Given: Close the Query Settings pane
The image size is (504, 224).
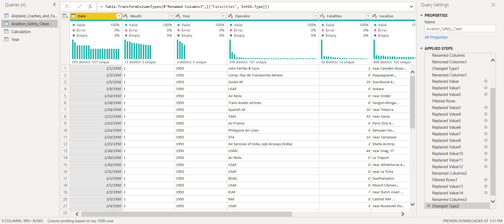Looking at the screenshot, I should 493,5.
